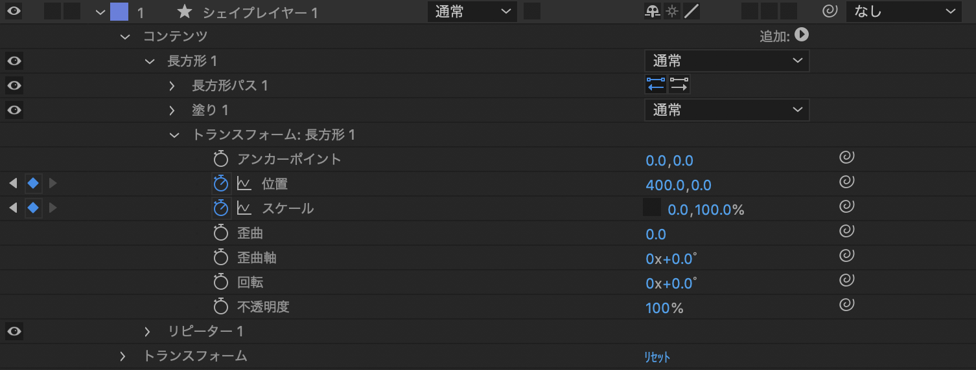Open 塗り 1 blend mode dropdown

(x=727, y=110)
